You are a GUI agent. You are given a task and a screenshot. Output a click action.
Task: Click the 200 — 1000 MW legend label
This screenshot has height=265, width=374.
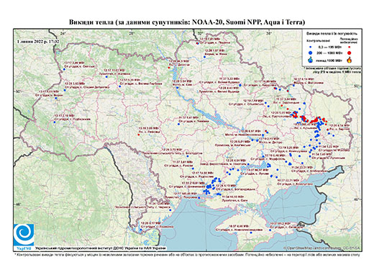(x=329, y=53)
